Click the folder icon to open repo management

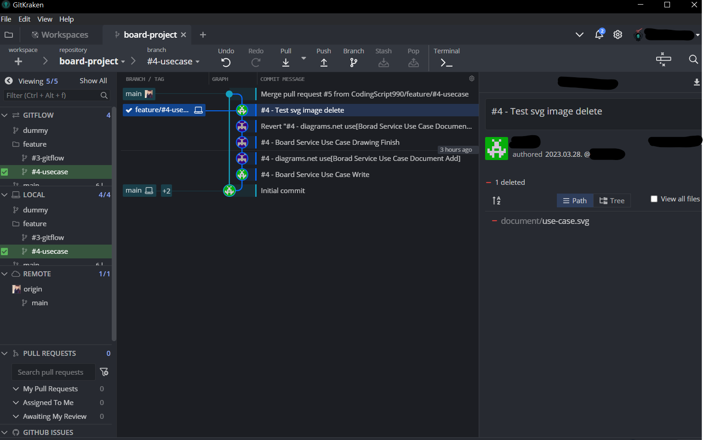(9, 34)
